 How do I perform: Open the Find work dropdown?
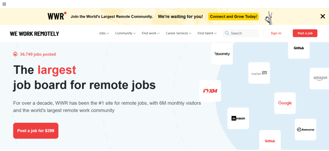(x=151, y=33)
